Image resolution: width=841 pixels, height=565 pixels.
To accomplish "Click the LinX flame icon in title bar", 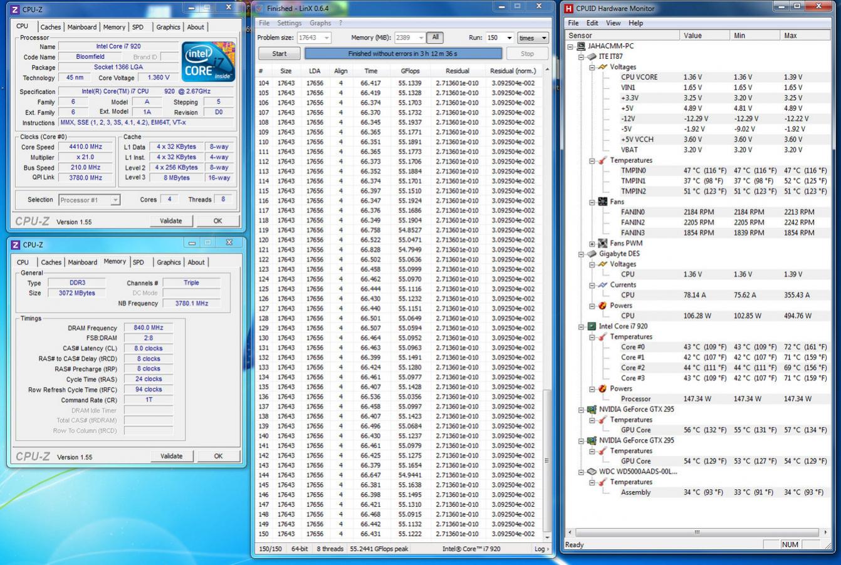I will point(259,8).
